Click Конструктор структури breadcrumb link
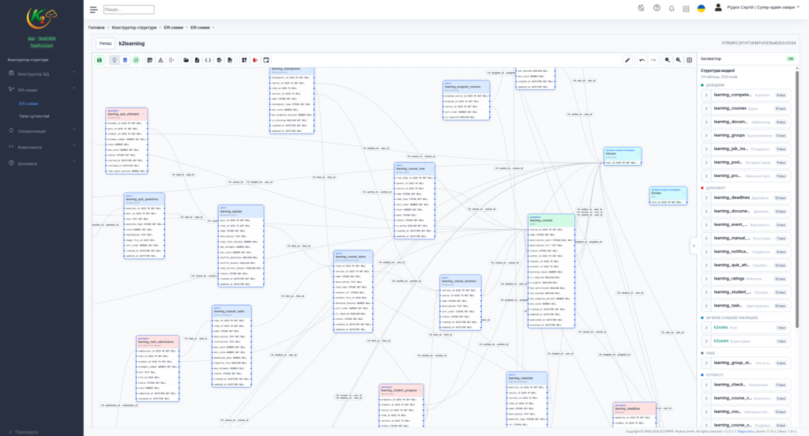Viewport: 809px width, 436px height. click(134, 28)
